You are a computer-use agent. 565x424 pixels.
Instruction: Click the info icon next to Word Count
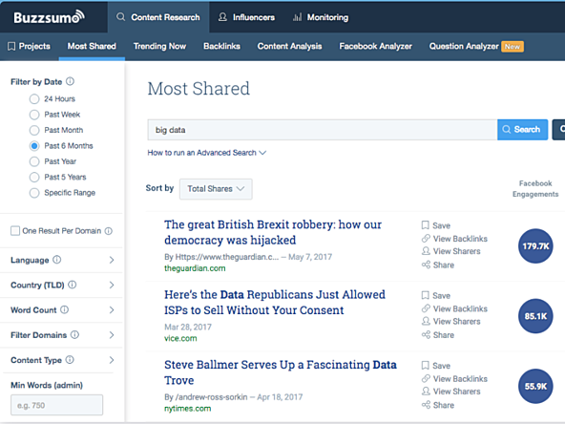(65, 309)
